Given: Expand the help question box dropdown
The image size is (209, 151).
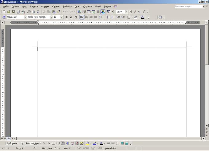Looking at the screenshot, I should [x=204, y=6].
